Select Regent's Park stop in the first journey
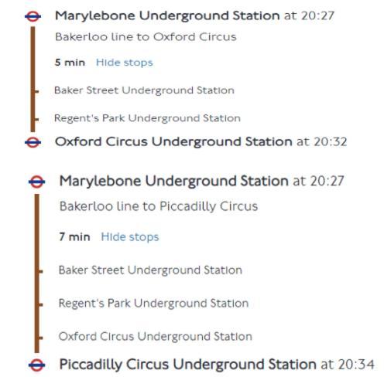Viewport: 384px width, 377px height. [147, 118]
